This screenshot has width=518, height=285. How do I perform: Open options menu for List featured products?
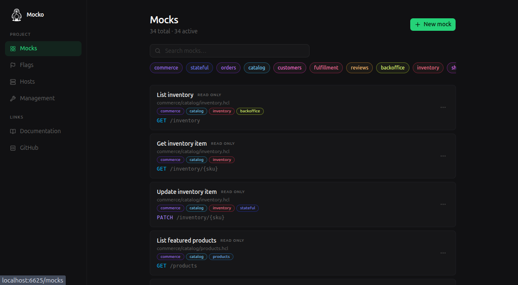click(x=443, y=253)
